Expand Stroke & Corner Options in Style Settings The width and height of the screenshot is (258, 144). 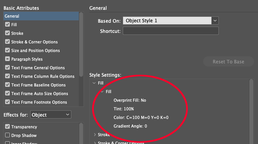click(x=95, y=143)
